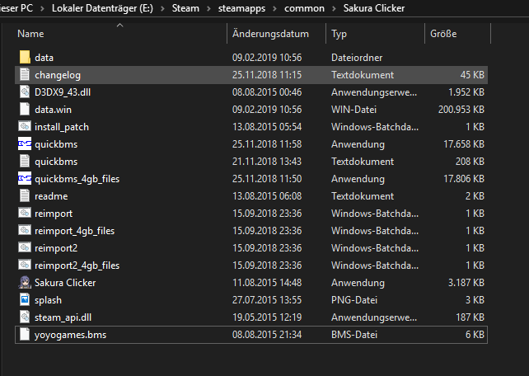Select the readme text document icon
Image resolution: width=529 pixels, height=376 pixels.
click(x=24, y=196)
